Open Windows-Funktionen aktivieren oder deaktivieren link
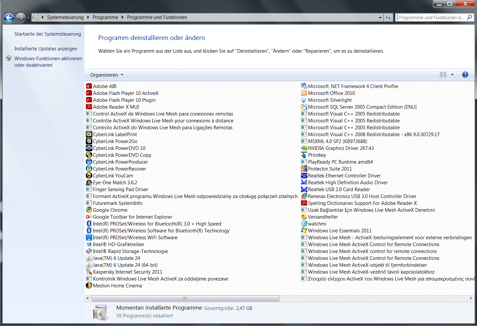 tap(48, 62)
